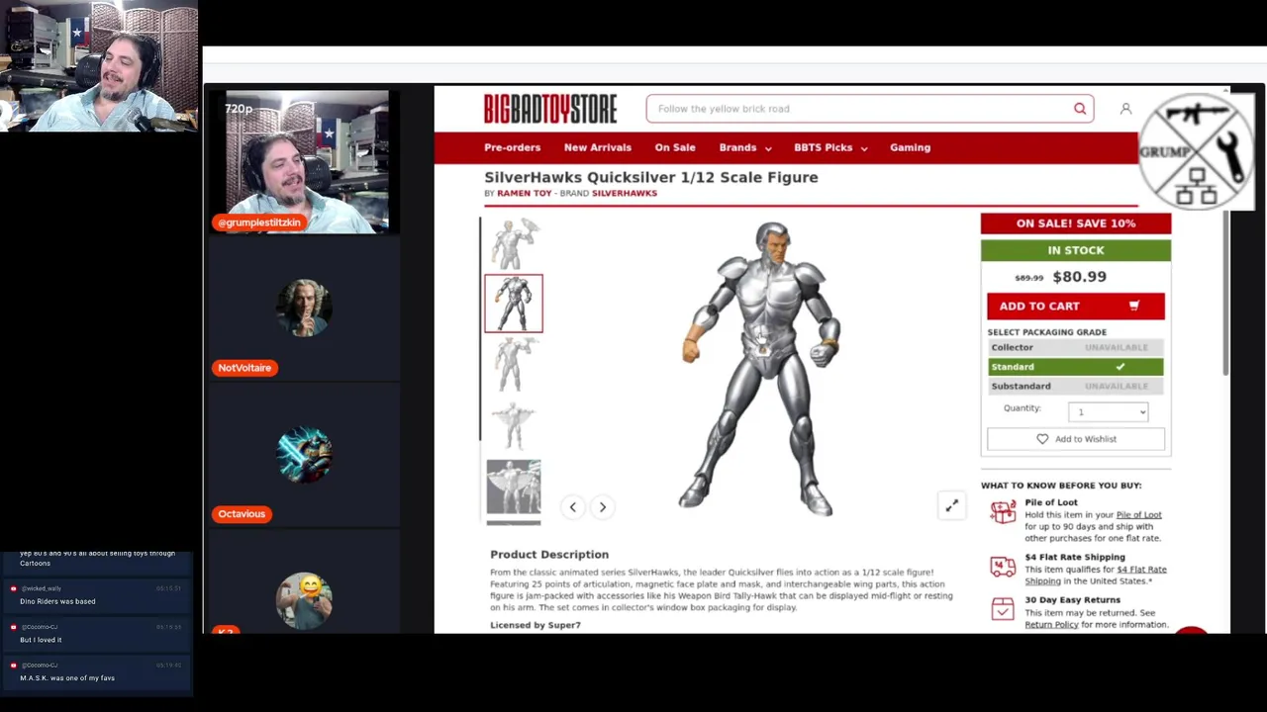Click the top-left webcam video feed
The width and height of the screenshot is (1267, 712).
click(x=99, y=66)
